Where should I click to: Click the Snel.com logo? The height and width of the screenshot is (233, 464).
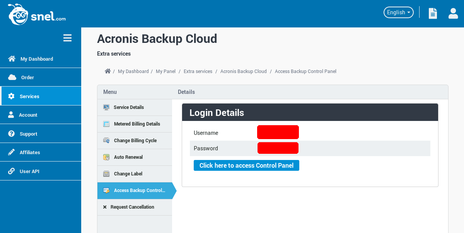36,14
